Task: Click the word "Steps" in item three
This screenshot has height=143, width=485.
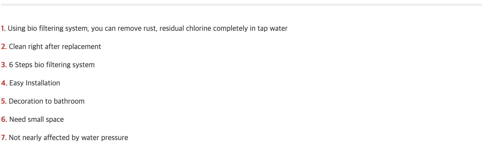Action: [24, 65]
